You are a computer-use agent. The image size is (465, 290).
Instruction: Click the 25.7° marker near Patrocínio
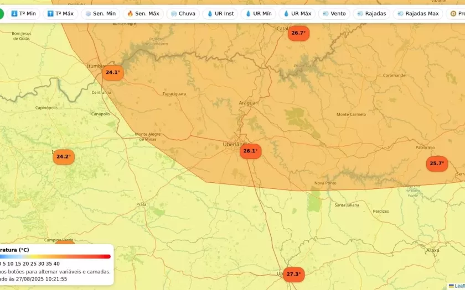[437, 164]
